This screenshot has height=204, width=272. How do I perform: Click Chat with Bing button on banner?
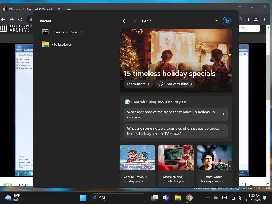coord(175,84)
